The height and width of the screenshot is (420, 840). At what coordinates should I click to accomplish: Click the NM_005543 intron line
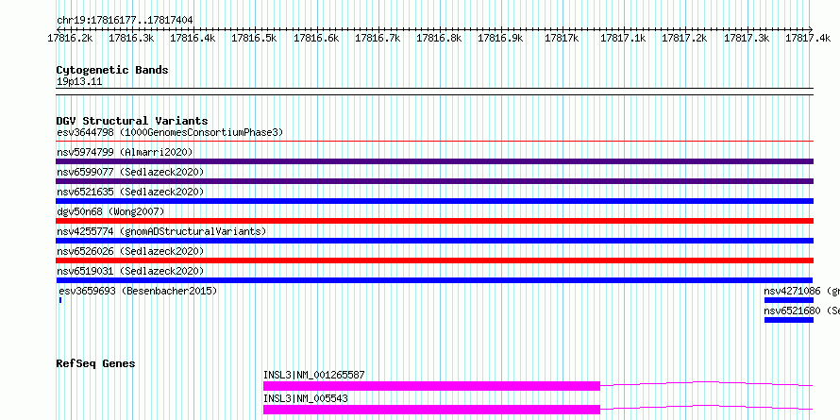coord(707,407)
